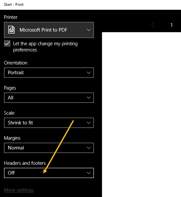Go to previous preview page arrow
The width and height of the screenshot is (181, 197).
153,25
